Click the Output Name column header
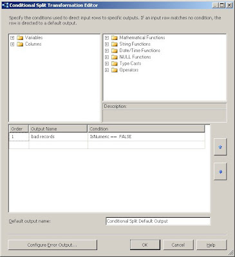Viewport: 235px width, 257px height. click(58, 128)
